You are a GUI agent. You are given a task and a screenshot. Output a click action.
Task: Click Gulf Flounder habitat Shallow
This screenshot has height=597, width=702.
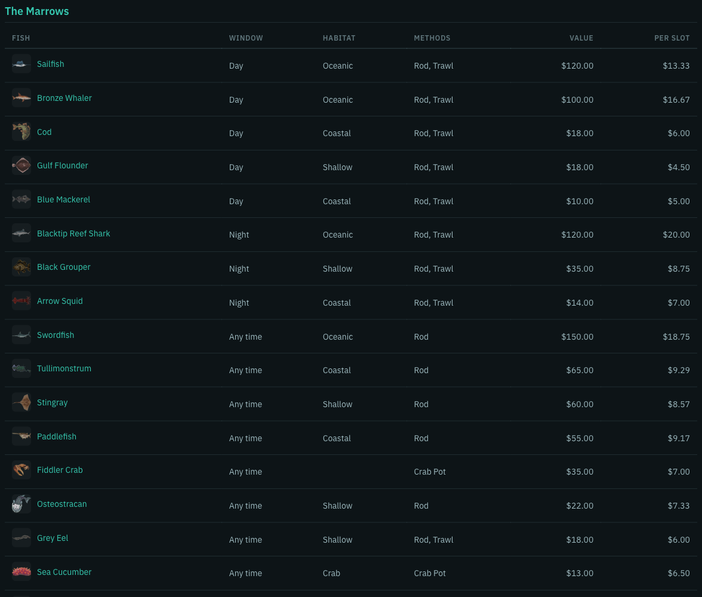click(x=338, y=167)
